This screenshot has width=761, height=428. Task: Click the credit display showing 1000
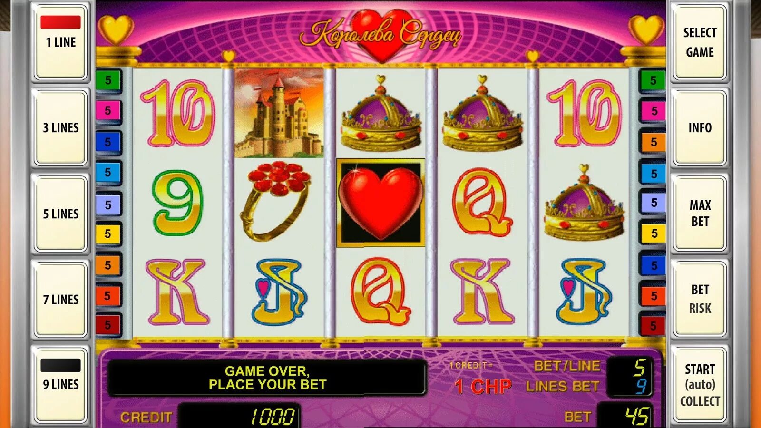(239, 417)
